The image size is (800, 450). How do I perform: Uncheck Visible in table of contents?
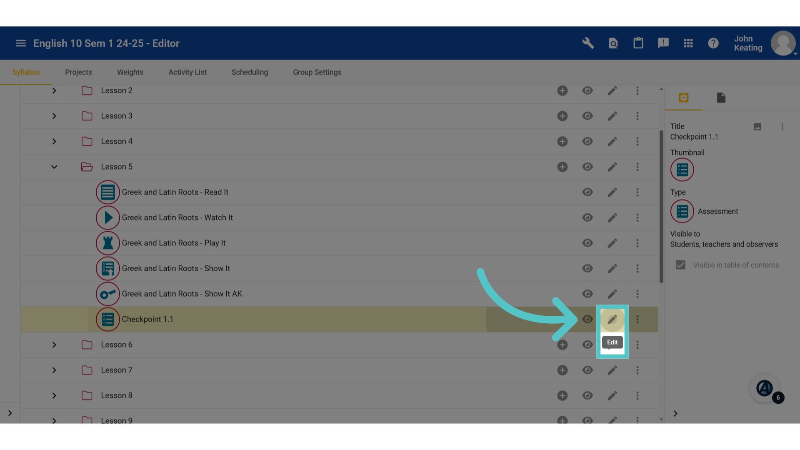coord(680,265)
